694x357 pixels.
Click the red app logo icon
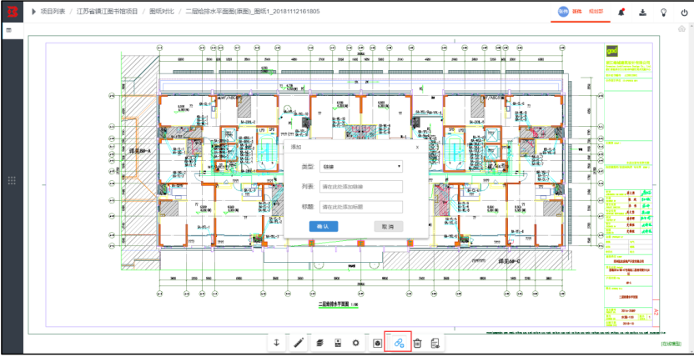point(12,12)
